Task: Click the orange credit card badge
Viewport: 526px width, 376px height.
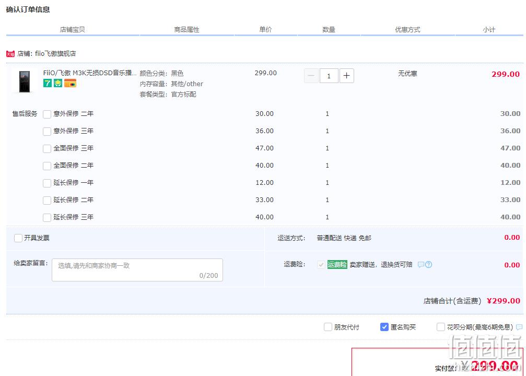Action: pos(70,83)
